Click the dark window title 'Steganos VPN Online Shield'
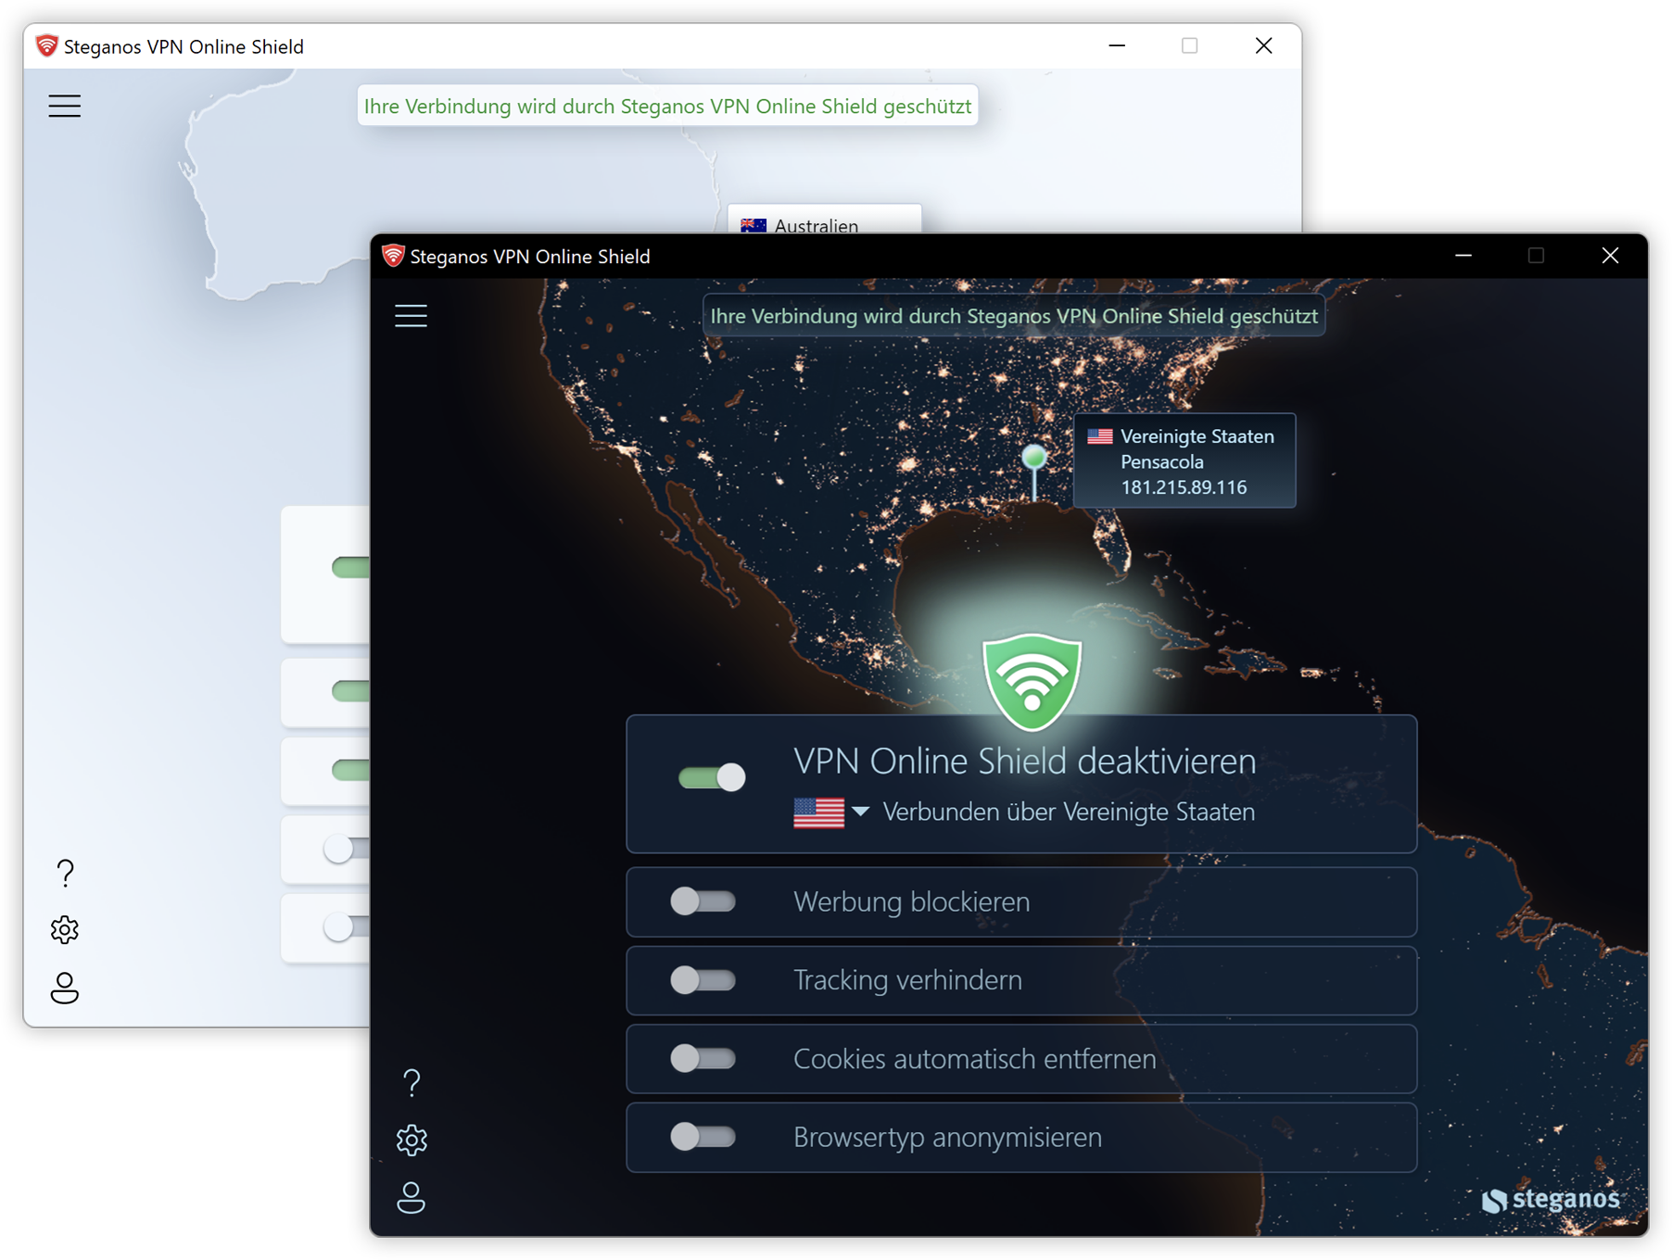This screenshot has width=1672, height=1260. (x=530, y=257)
